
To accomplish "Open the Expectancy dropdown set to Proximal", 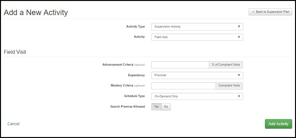I will 197,75.
